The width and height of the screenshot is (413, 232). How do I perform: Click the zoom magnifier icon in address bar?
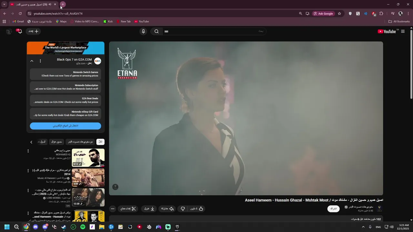coord(300,14)
